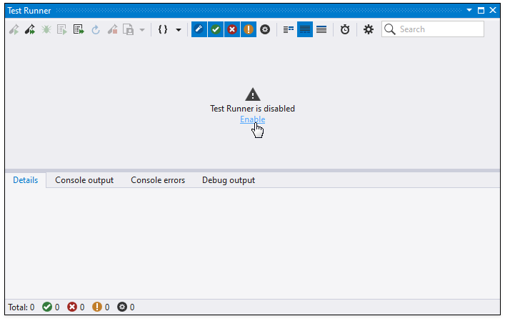
Task: Stop the test run via the red-square flask icon
Action: click(x=112, y=29)
